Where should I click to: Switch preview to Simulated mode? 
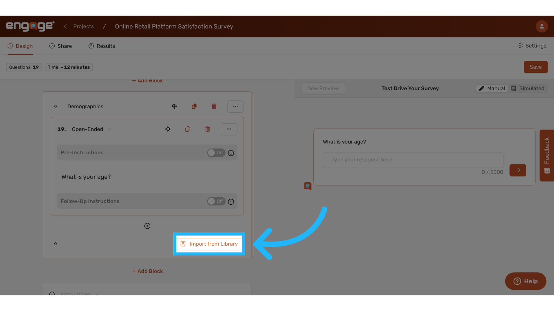coord(527,88)
